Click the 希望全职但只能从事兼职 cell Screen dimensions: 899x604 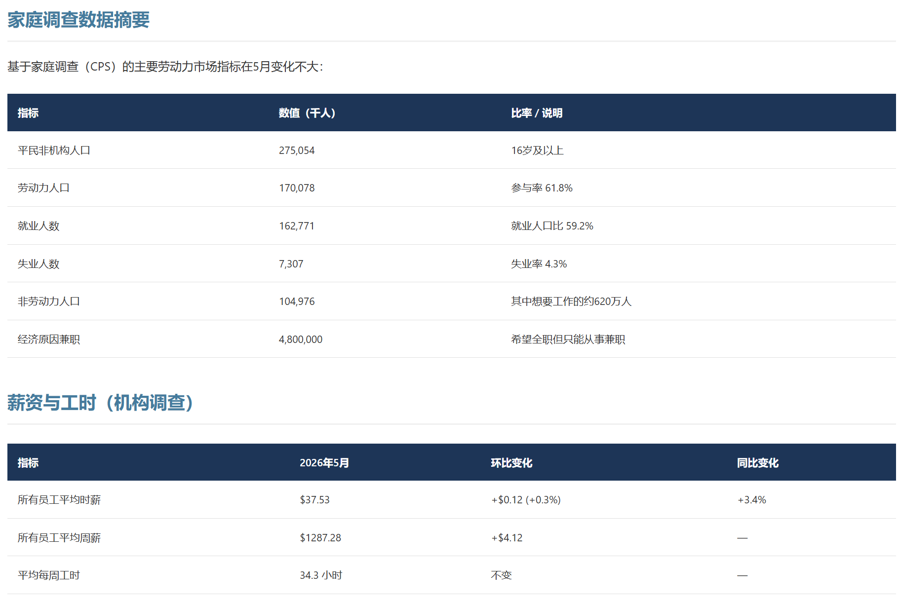[568, 340]
